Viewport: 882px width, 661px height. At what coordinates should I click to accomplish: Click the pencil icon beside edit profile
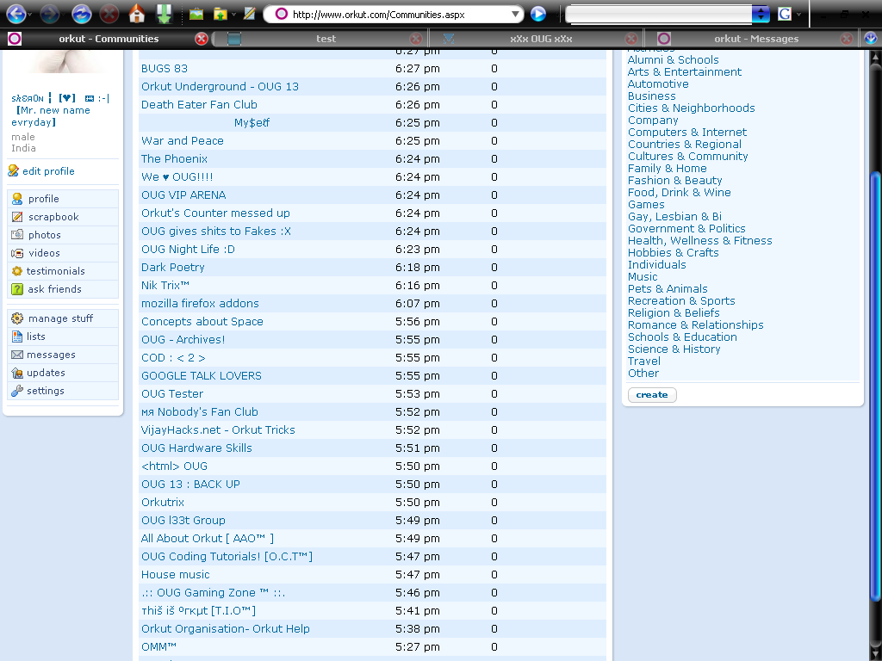point(14,171)
